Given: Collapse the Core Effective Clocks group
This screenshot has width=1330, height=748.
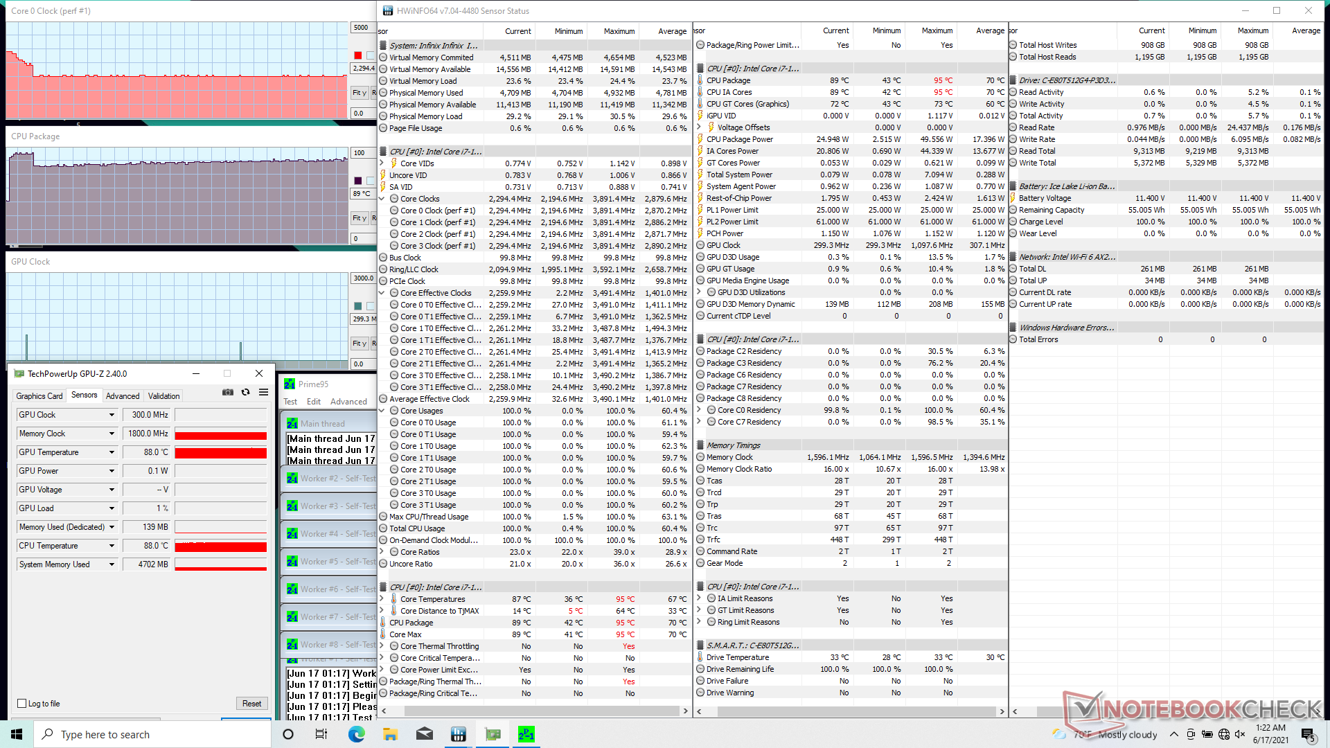Looking at the screenshot, I should [382, 293].
